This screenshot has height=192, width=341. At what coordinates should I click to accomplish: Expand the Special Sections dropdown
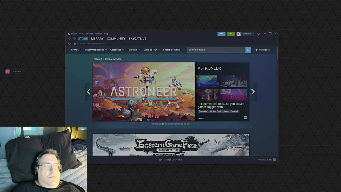tap(173, 50)
